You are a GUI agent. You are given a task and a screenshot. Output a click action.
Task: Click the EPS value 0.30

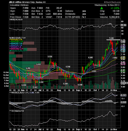tap(60, 11)
